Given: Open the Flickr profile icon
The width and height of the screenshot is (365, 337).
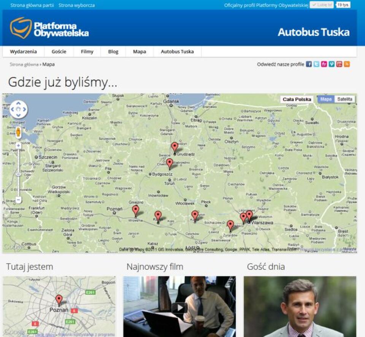Looking at the screenshot, I should [324, 64].
